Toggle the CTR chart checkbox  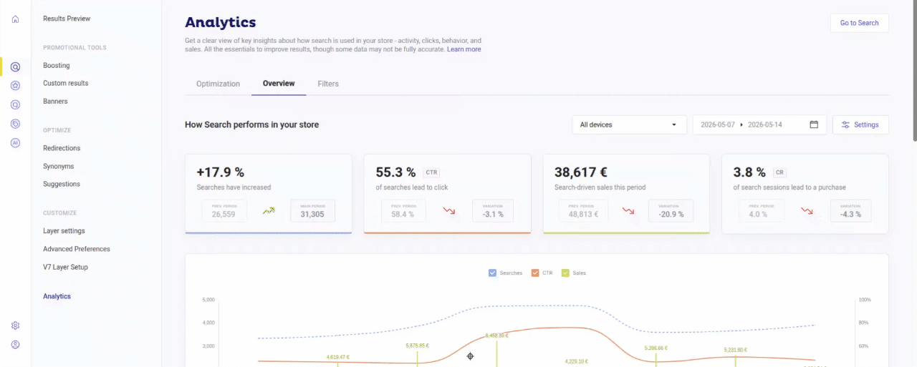pyautogui.click(x=535, y=273)
